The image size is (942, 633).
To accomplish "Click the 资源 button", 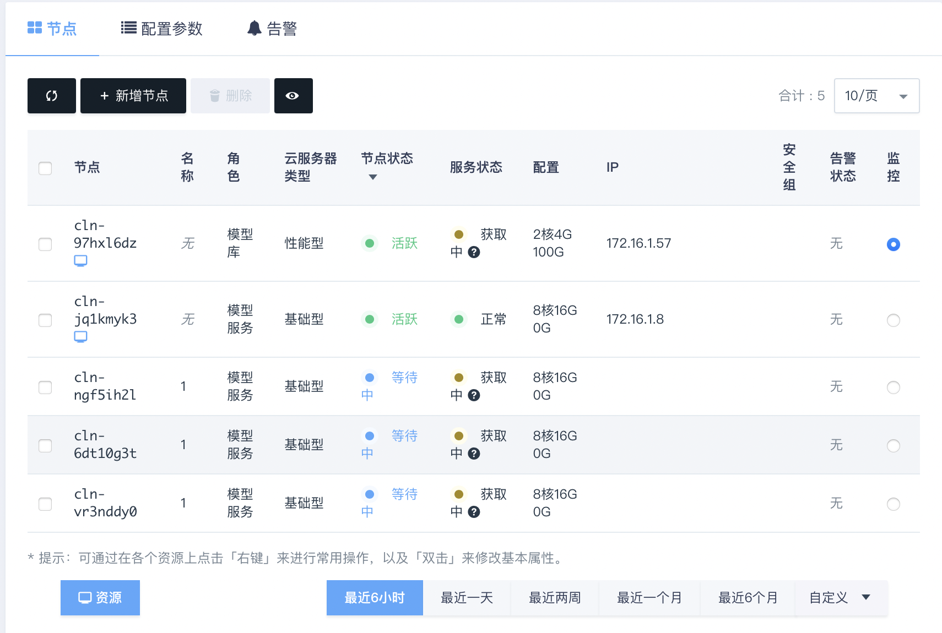I will click(100, 598).
